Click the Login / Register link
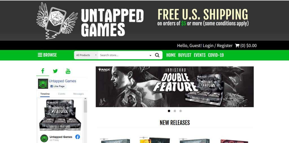Image resolution: width=289 pixels, height=143 pixels. 218,45
